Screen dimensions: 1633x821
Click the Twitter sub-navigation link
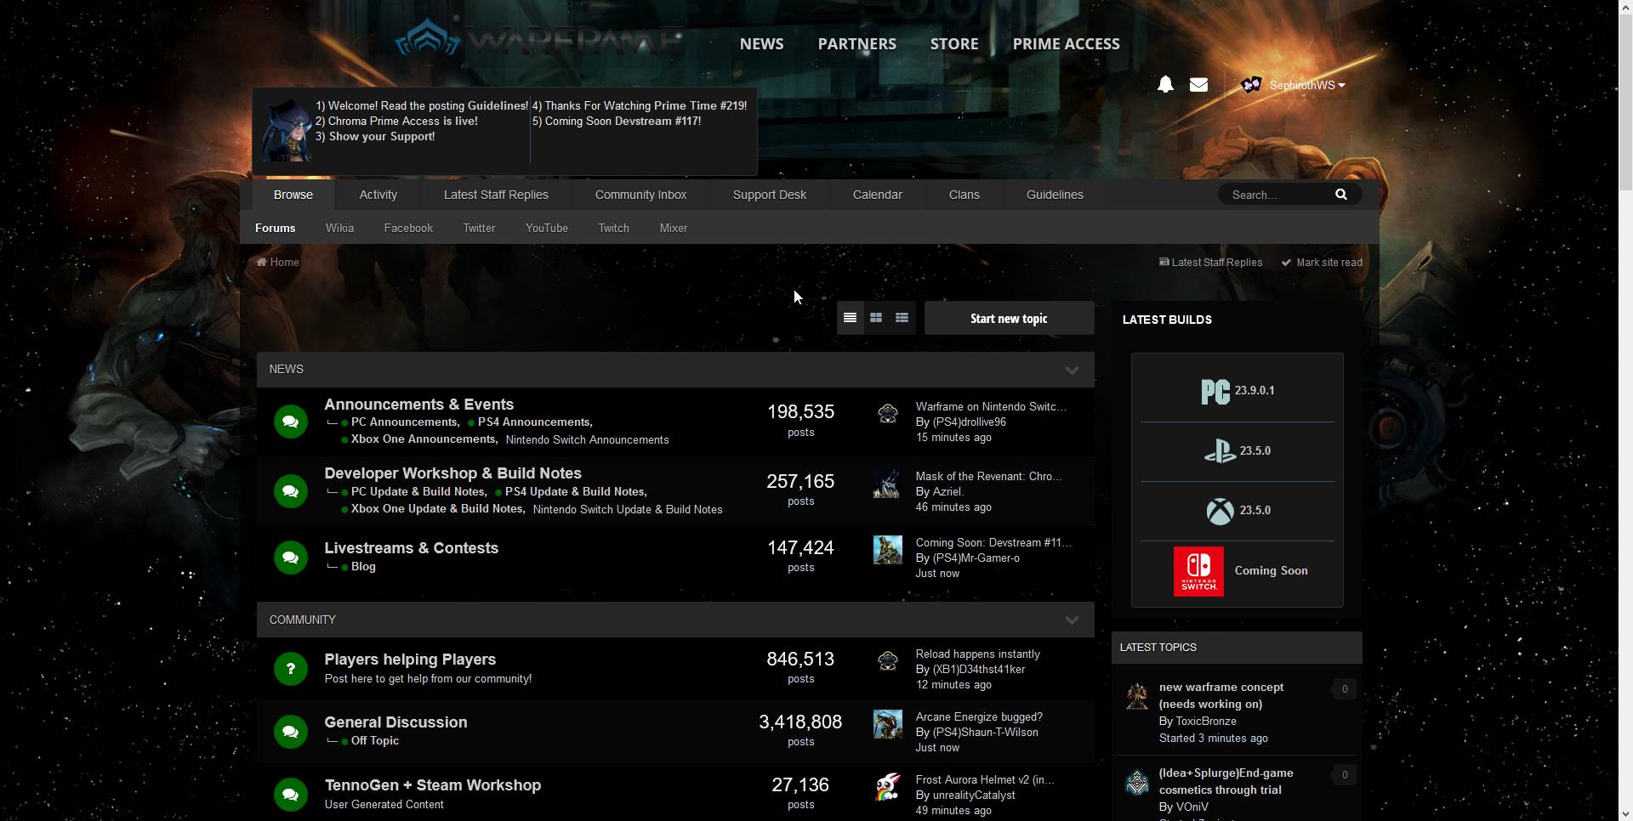tap(479, 228)
